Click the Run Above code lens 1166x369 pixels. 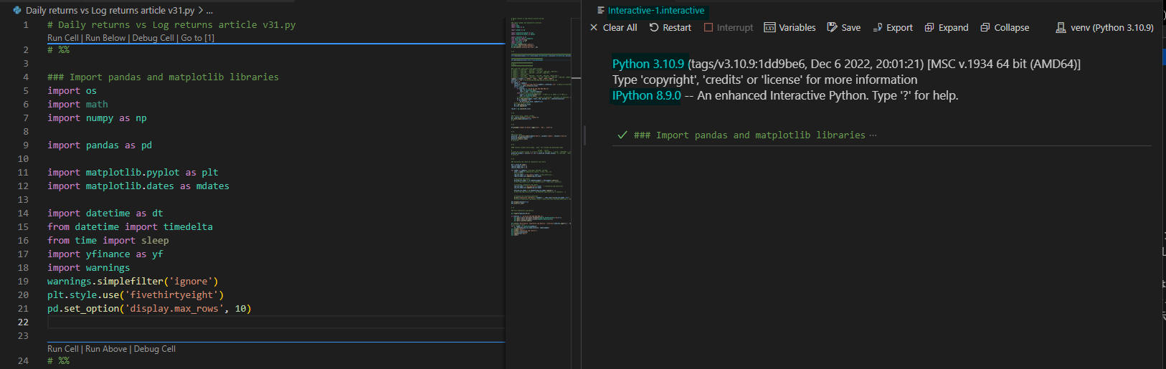106,349
